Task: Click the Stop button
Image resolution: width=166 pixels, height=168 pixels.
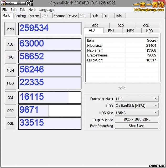Action: (x=122, y=88)
